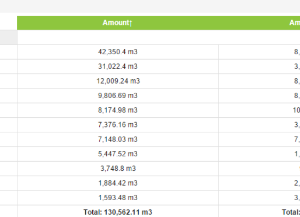This screenshot has height=217, width=300.
Task: Sort by the Amount column header
Action: tap(118, 23)
